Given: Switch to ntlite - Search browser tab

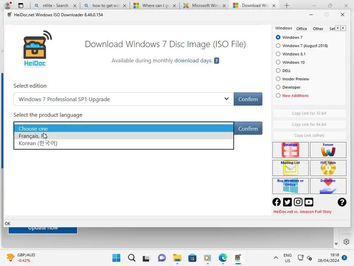Looking at the screenshot, I should (x=55, y=6).
